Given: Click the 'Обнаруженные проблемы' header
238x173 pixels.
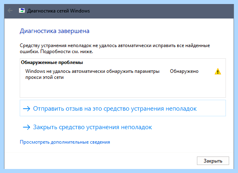Looking at the screenshot, I should [52, 62].
